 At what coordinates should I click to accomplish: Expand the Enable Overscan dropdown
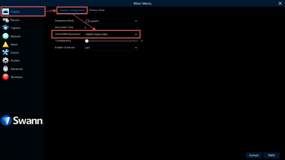(136, 48)
